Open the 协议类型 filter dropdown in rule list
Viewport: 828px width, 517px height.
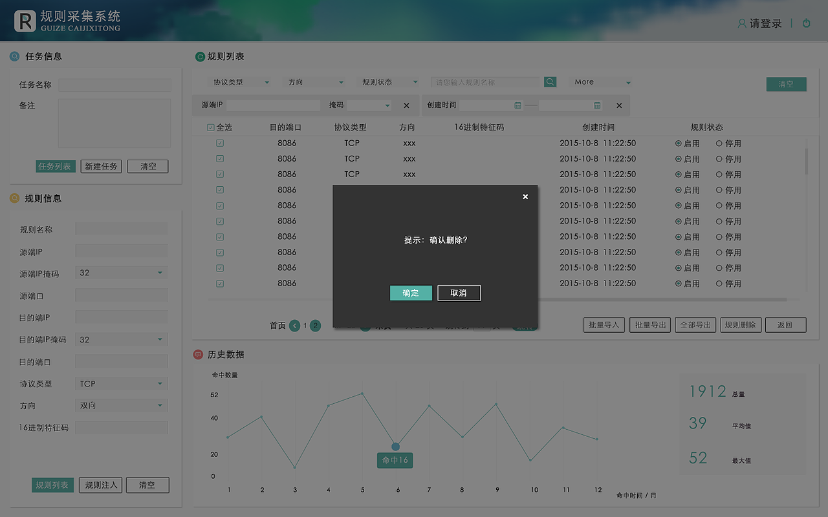(241, 82)
